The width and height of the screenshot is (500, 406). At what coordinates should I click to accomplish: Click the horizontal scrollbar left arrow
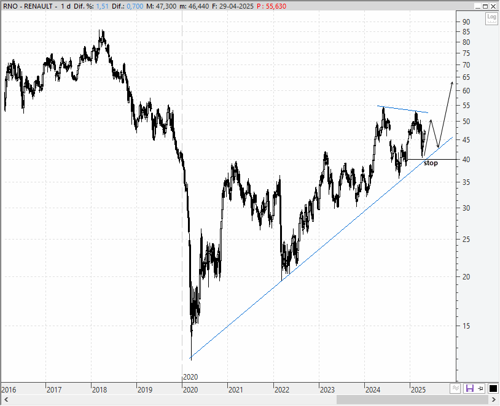point(6,400)
